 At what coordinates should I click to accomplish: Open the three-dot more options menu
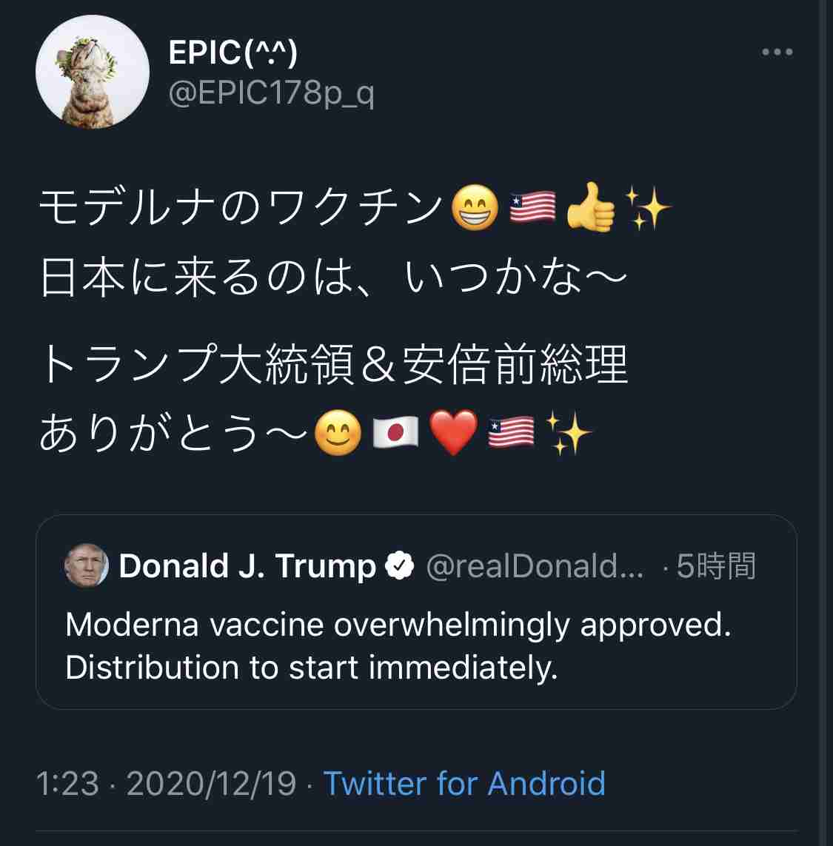point(777,53)
